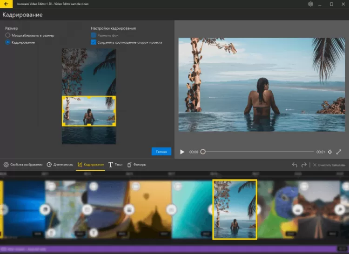The image size is (349, 254).
Task: Undo the last action with the arrow
Action: click(x=294, y=165)
